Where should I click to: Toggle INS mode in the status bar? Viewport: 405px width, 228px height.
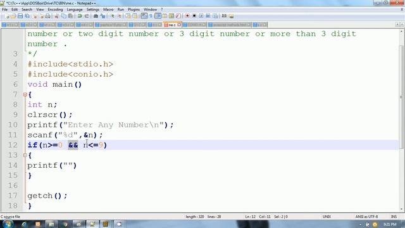pos(394,217)
